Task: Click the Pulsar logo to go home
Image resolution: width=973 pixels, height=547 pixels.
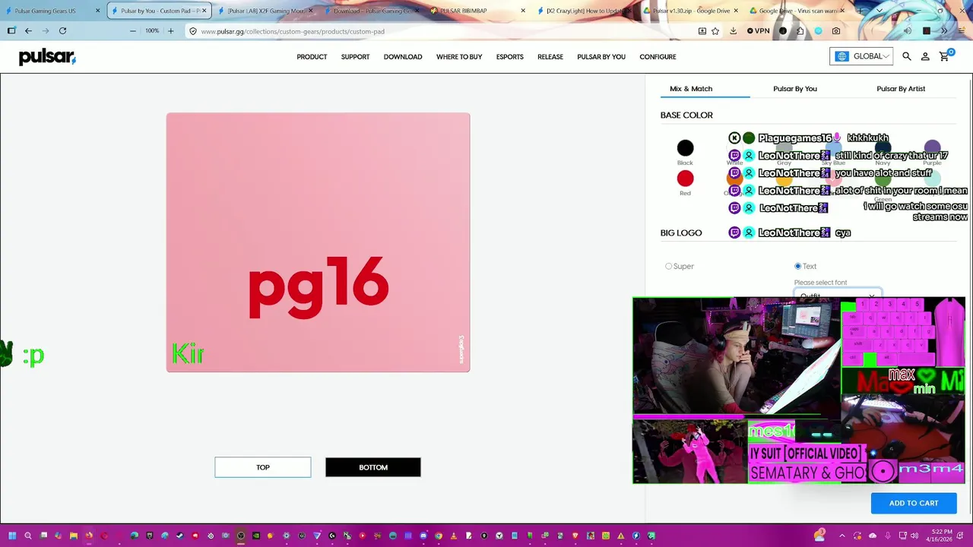Action: pos(47,57)
